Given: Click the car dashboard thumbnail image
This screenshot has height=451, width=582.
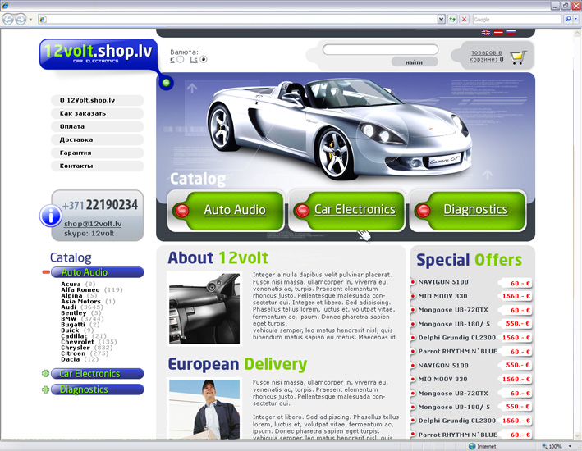Looking at the screenshot, I should (x=204, y=308).
